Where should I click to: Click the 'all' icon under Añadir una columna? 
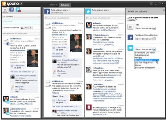point(130,27)
